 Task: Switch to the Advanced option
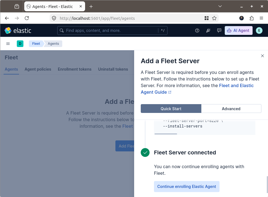[x=231, y=109]
